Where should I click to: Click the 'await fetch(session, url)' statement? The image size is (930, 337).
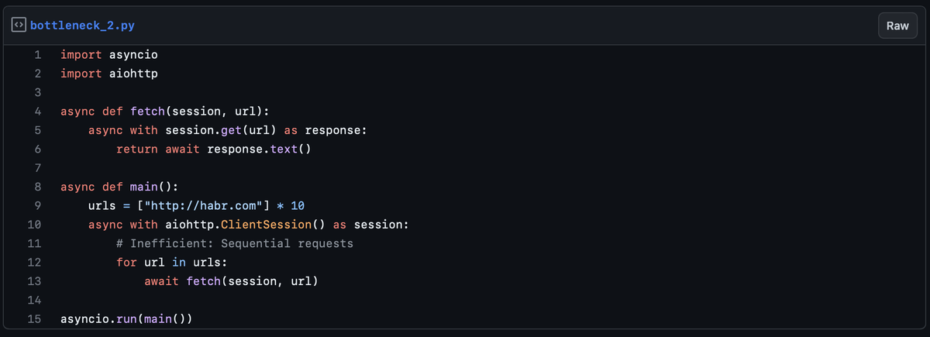tap(231, 281)
